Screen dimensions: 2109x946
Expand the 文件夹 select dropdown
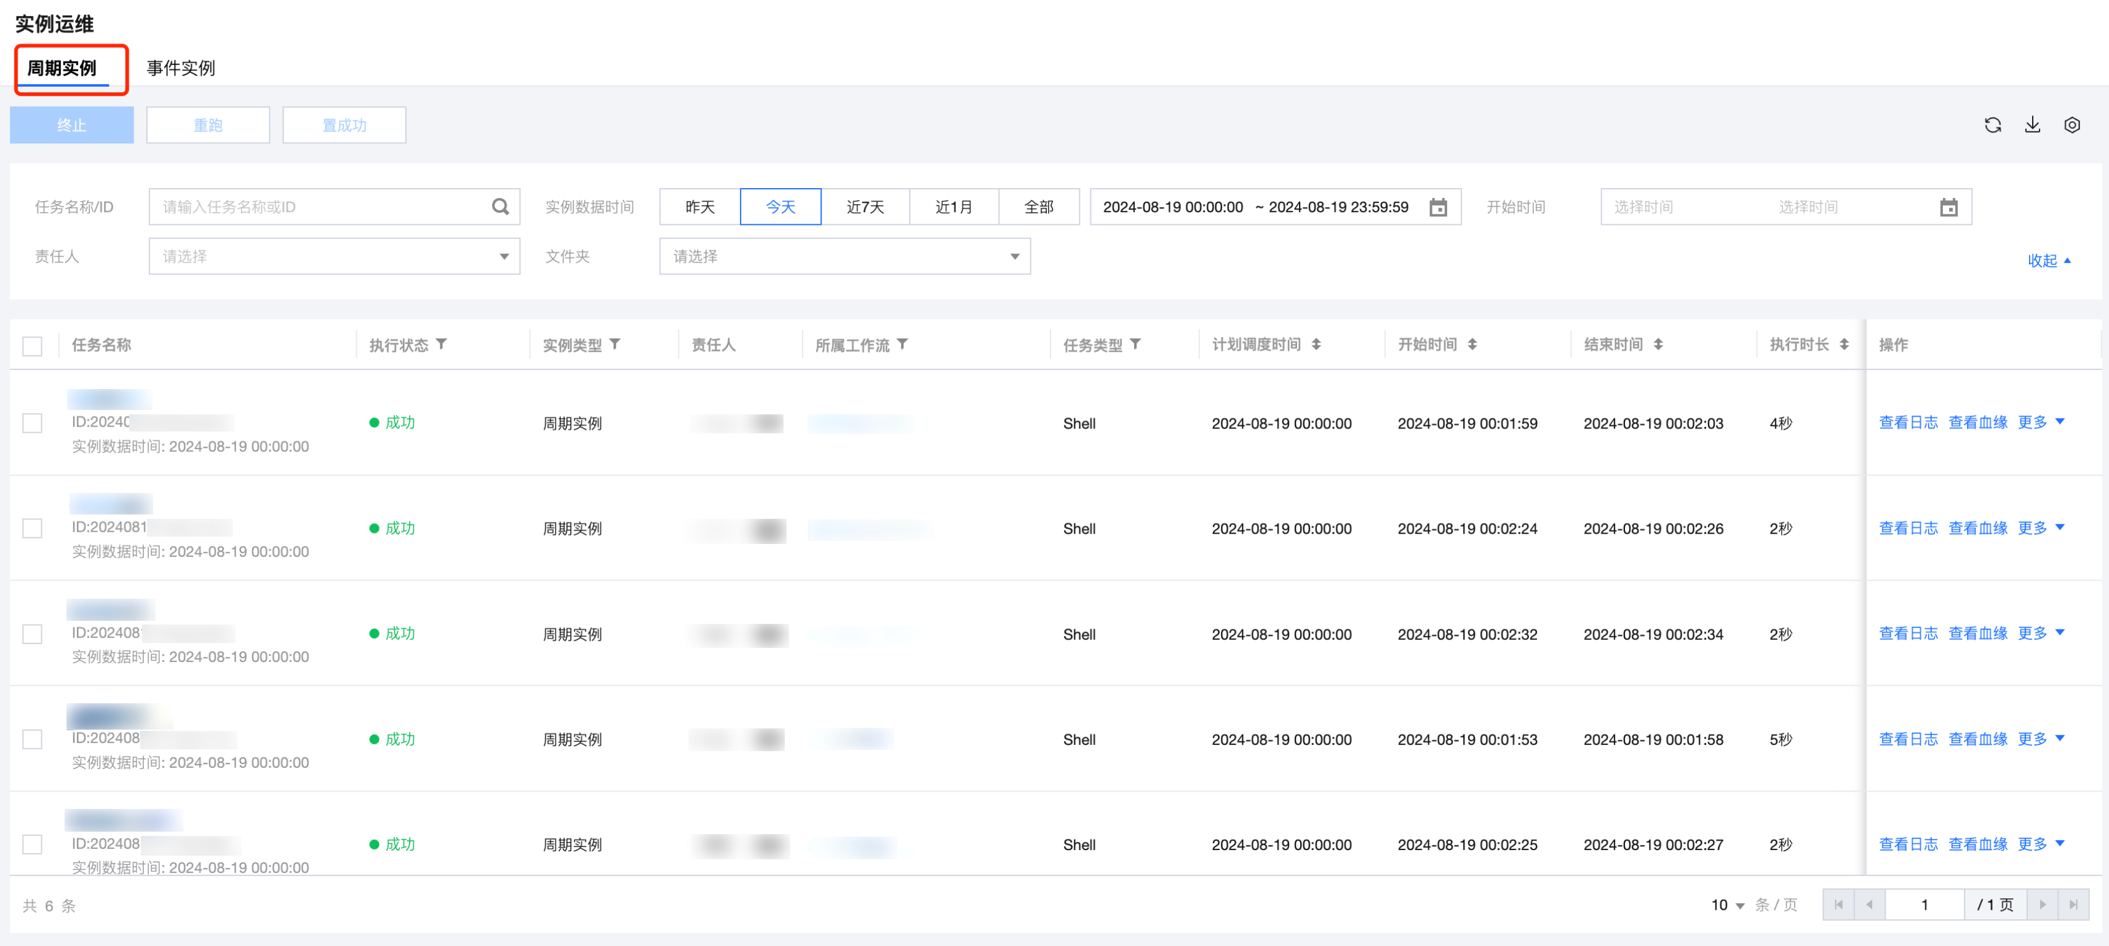click(844, 257)
